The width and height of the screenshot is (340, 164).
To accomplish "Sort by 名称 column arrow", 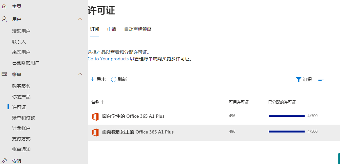I will click(102, 102).
